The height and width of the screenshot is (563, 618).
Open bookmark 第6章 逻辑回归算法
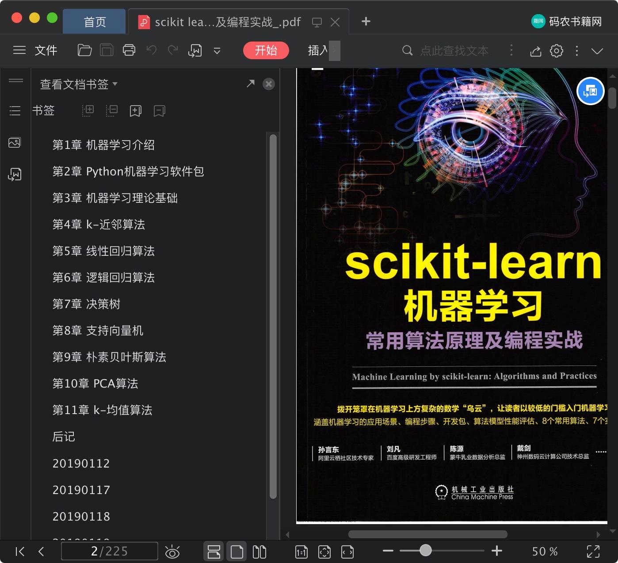tap(103, 278)
